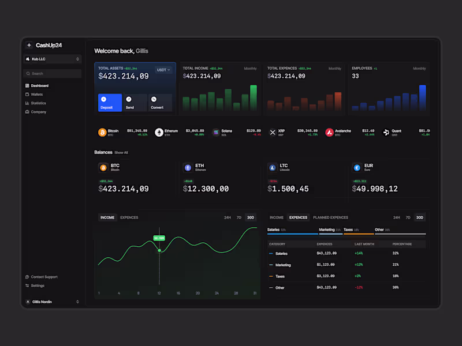Open the Planned Expences tab
462x346 pixels.
click(330, 217)
